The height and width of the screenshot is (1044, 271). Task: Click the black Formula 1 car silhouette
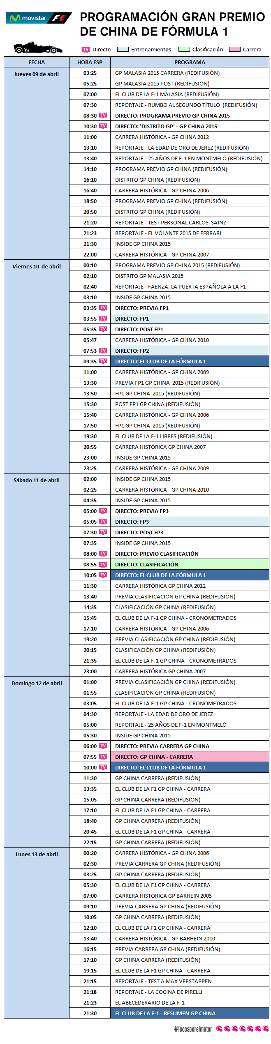38,48
